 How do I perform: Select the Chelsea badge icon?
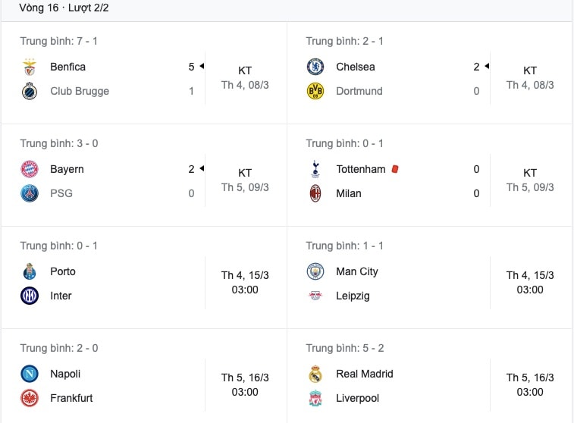coord(315,67)
